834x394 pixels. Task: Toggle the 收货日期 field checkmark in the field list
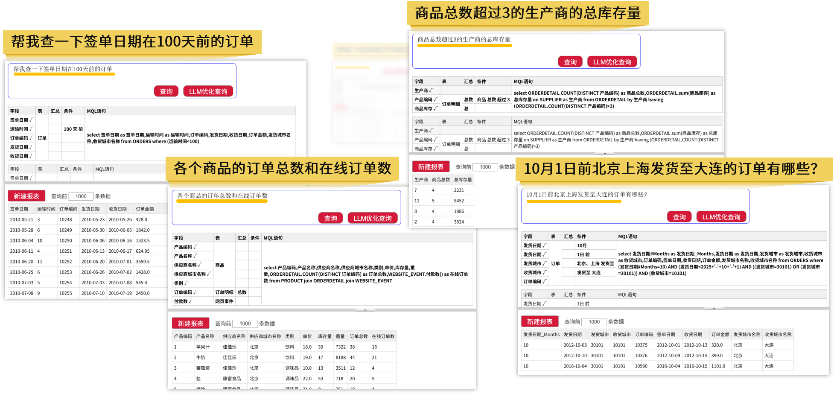(x=32, y=156)
